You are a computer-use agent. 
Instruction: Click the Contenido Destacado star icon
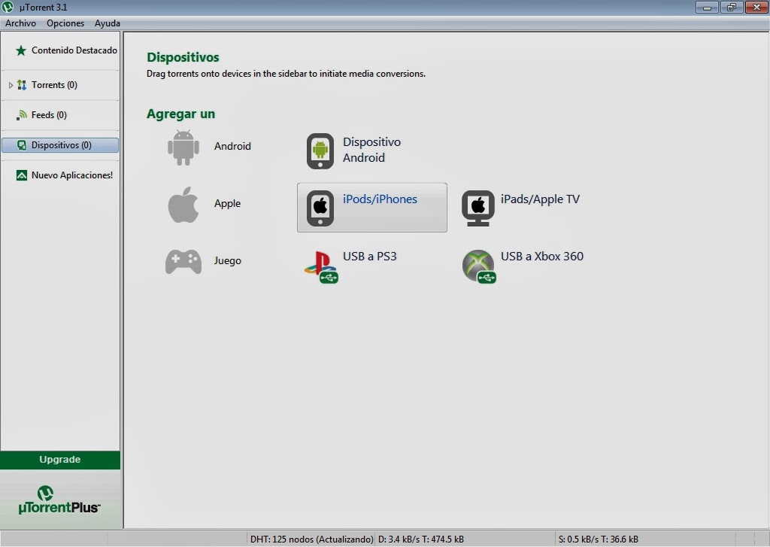[20, 50]
